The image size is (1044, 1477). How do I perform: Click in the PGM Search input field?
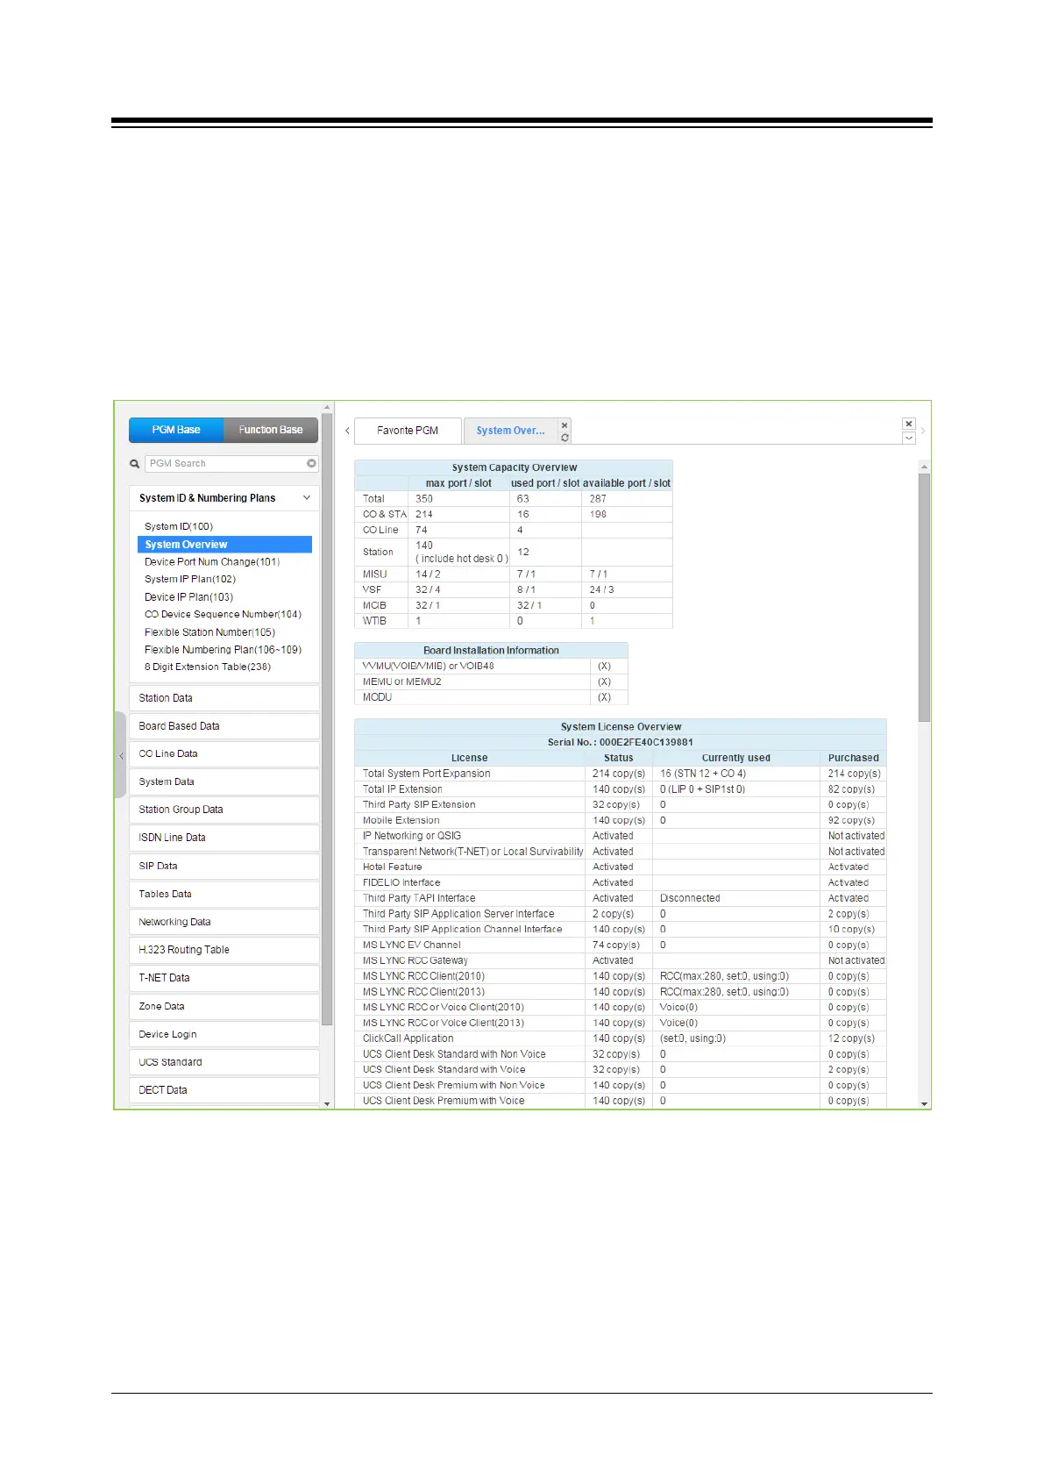coord(225,463)
